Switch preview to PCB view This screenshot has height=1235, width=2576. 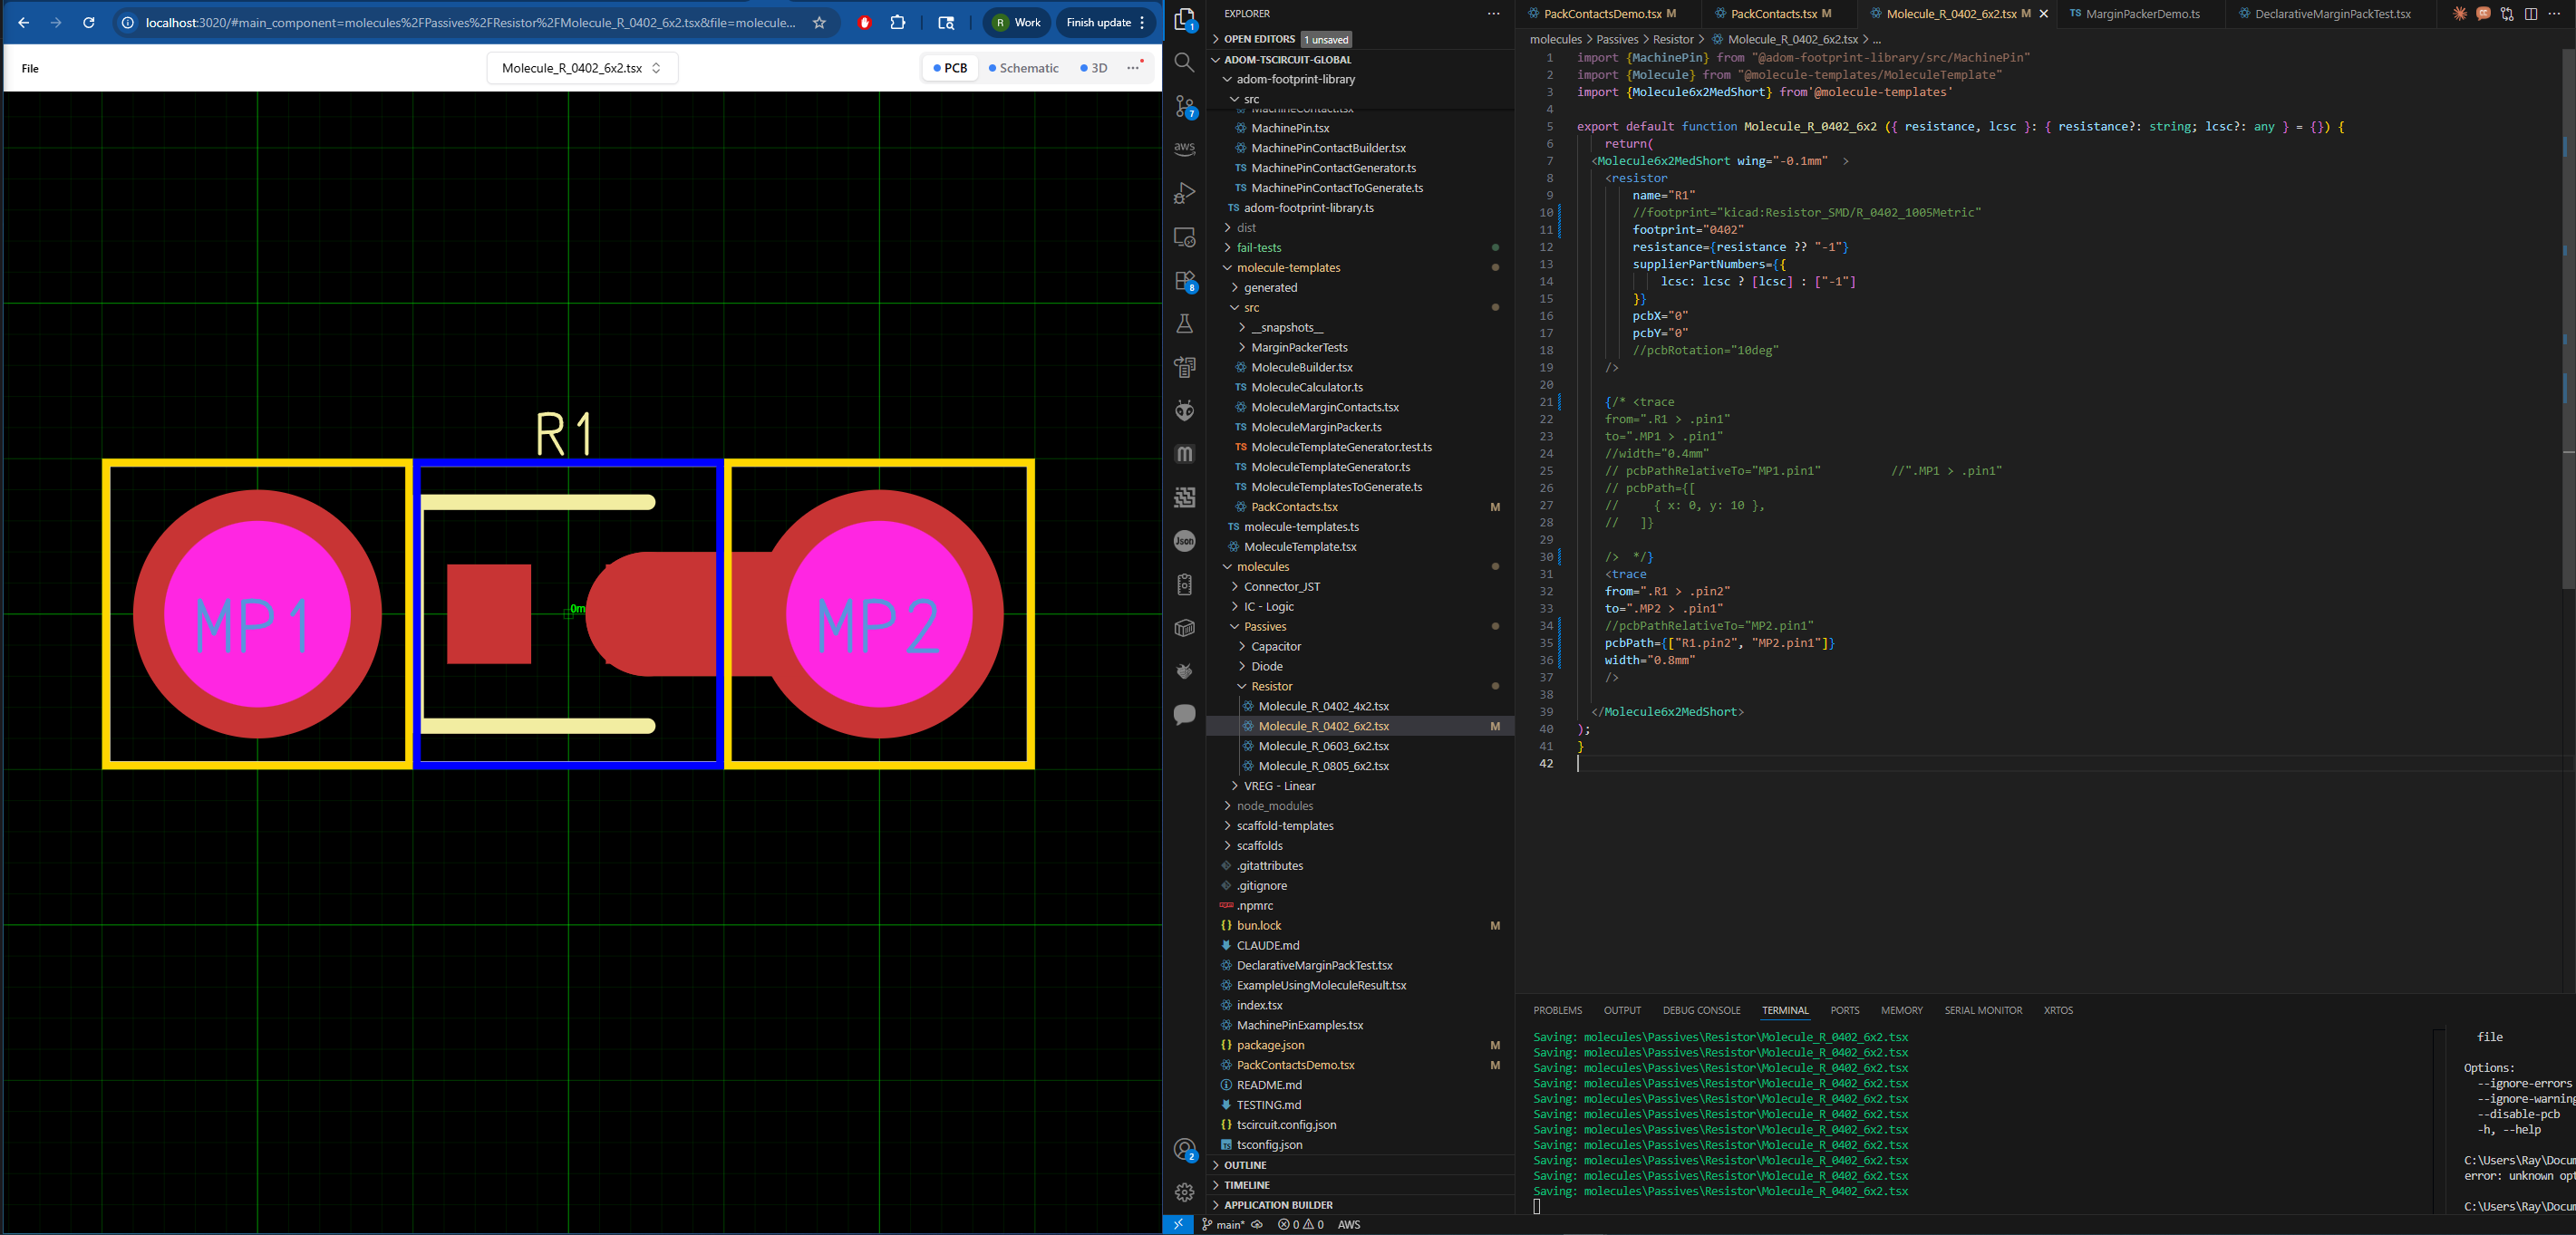pos(950,68)
